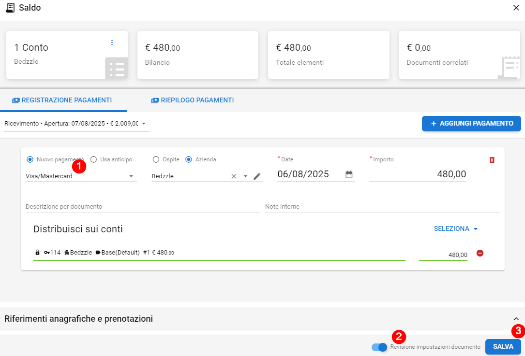Select the Ospite radio option

(156, 159)
